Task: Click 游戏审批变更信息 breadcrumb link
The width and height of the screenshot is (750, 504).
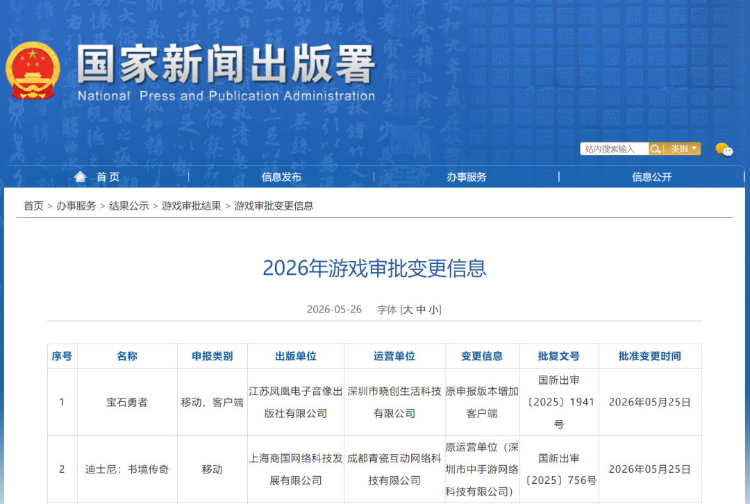Action: coord(274,206)
